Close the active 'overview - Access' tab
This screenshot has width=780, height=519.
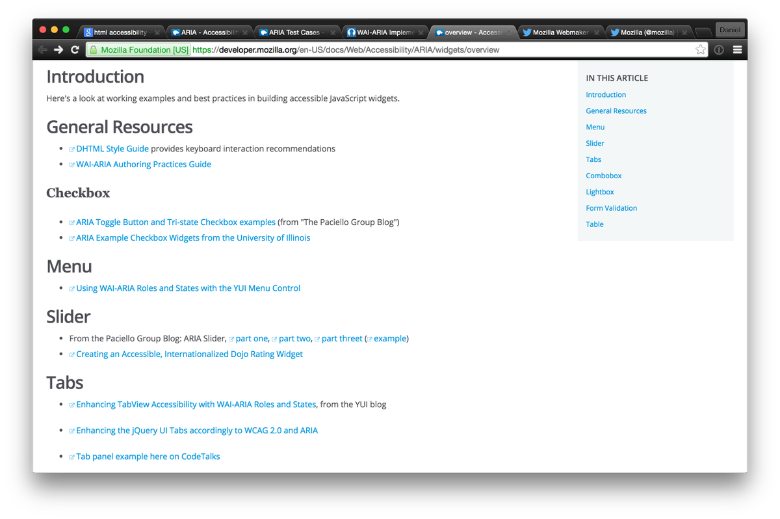(x=509, y=33)
